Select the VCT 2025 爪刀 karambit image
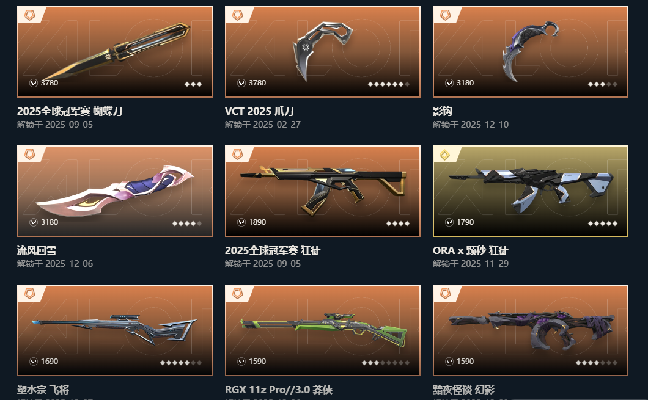Viewport: 648px width, 400px height. (323, 50)
